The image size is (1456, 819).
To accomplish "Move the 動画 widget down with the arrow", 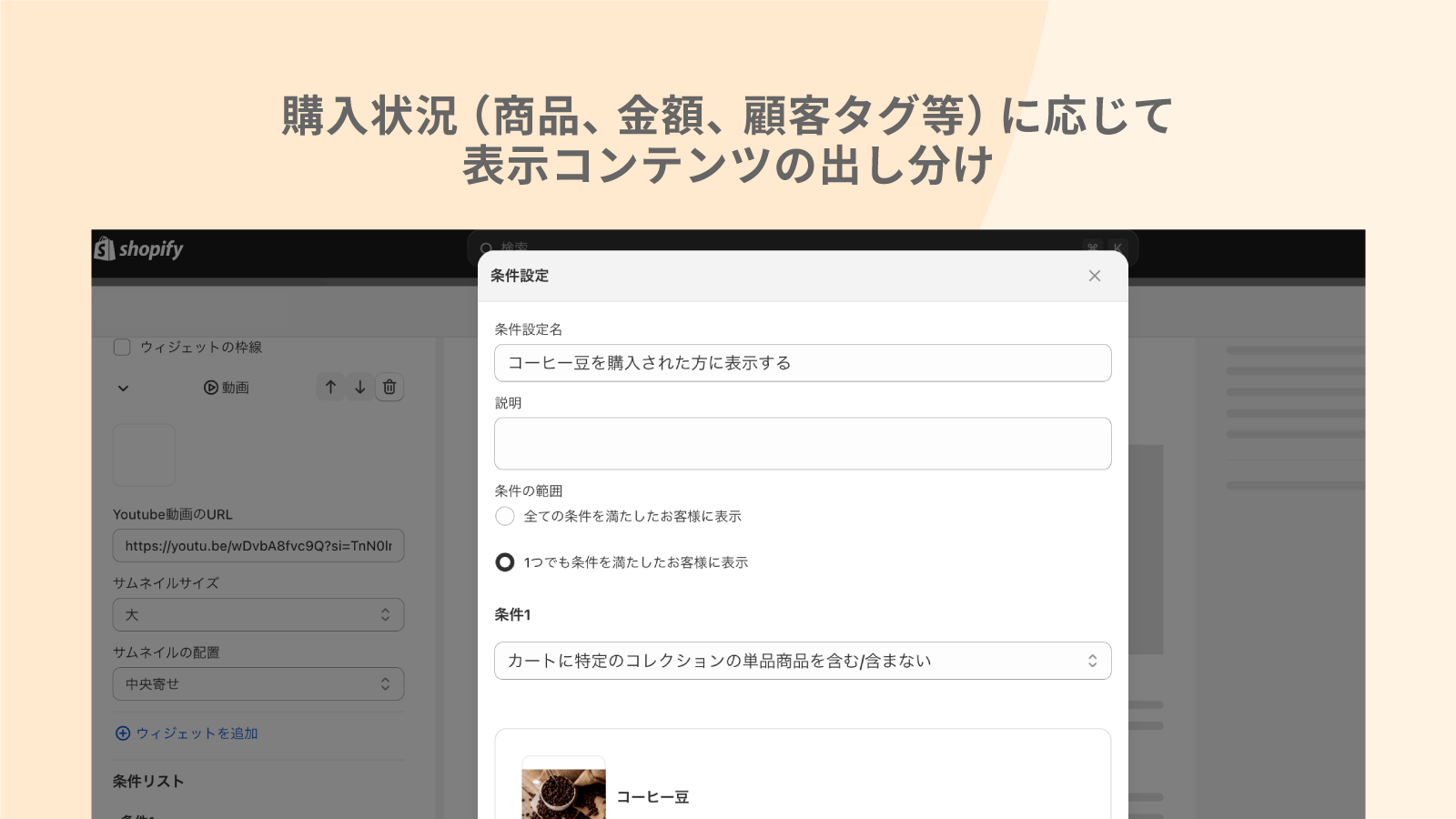I will (x=359, y=387).
